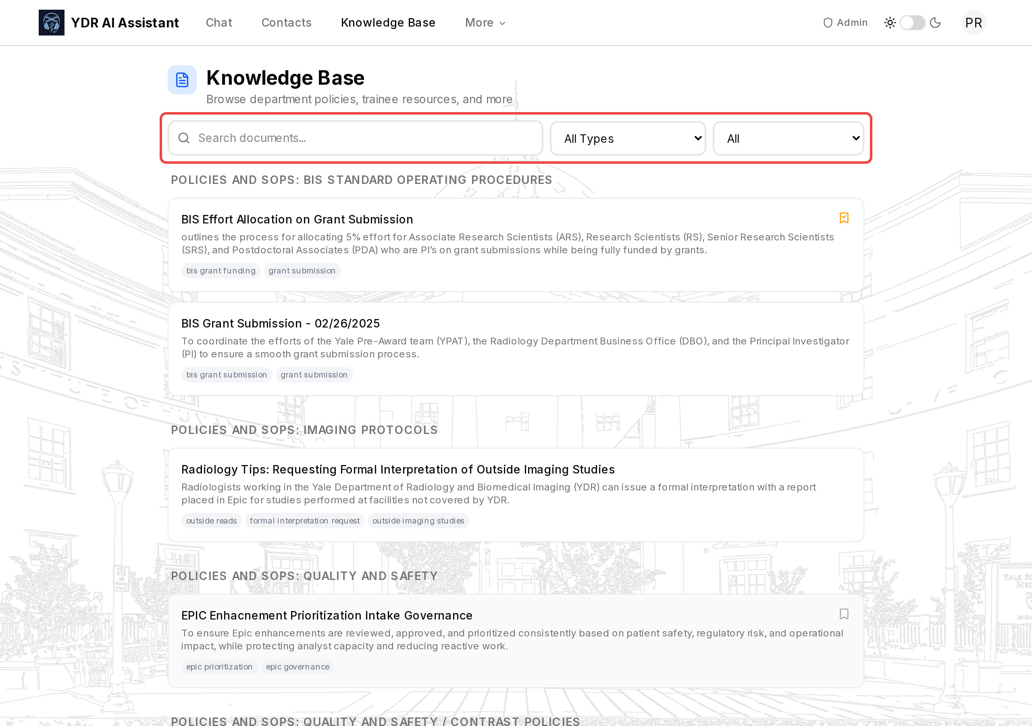Bookmark the EPIC Enhancement Prioritization document

tap(844, 614)
